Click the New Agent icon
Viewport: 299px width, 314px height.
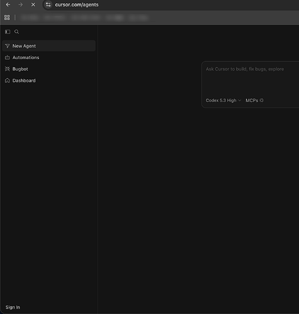pos(8,46)
